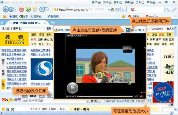
Task: Open the favorites folder icon in bookmarks bar
Action: [x=5, y=16]
